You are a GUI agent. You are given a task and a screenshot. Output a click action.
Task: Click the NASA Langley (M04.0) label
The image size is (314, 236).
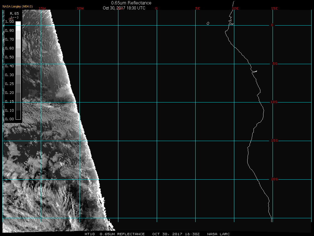[18, 6]
